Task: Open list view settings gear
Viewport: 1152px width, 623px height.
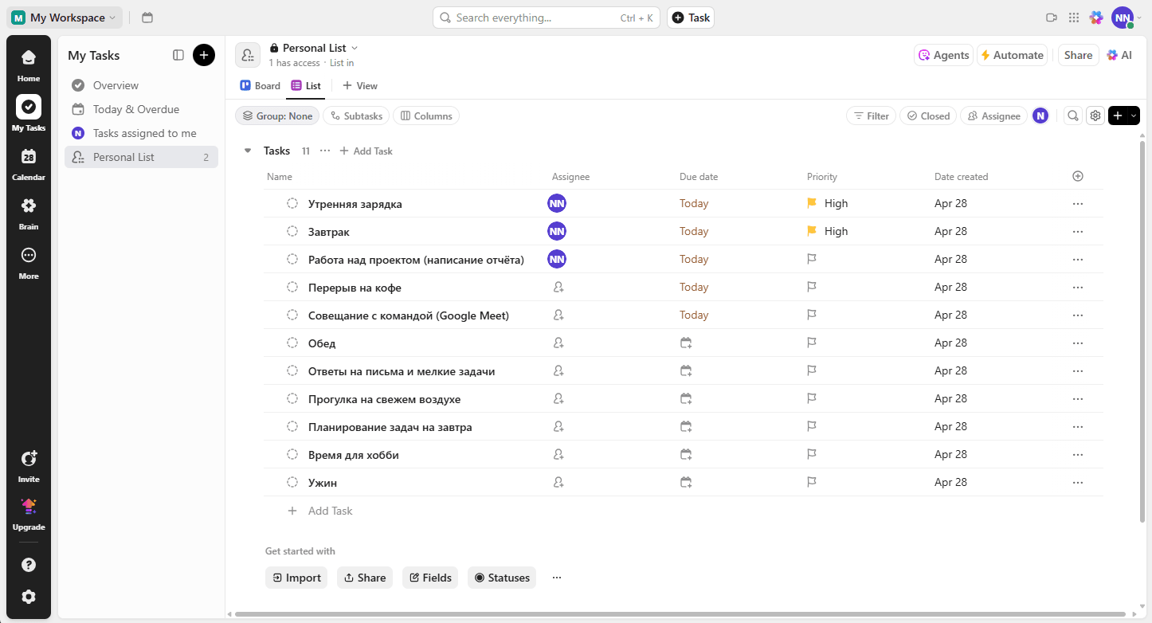Action: click(1095, 116)
